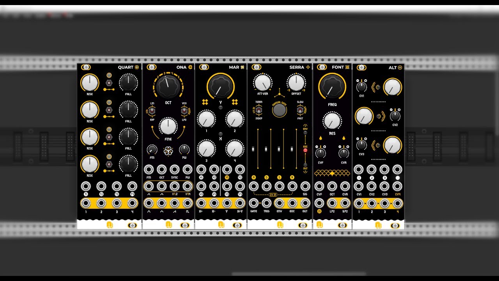Image resolution: width=499 pixels, height=281 pixels.
Task: Click MAR's Y1 input jack
Action: pos(227,169)
